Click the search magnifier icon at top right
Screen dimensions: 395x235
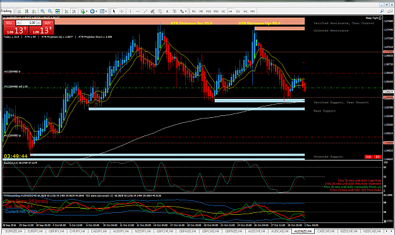pyautogui.click(x=382, y=11)
